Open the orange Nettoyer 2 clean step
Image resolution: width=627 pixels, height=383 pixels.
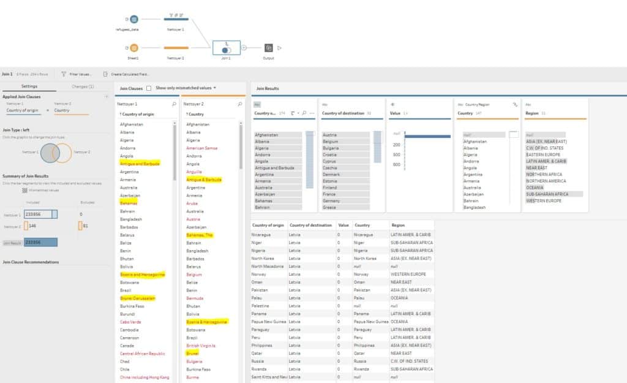pos(176,48)
